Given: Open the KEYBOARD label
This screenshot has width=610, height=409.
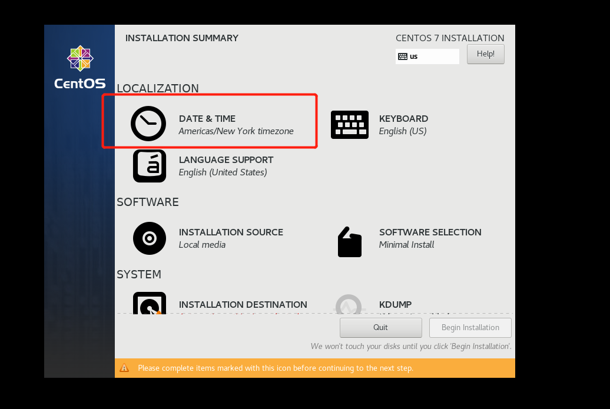Looking at the screenshot, I should tap(403, 118).
